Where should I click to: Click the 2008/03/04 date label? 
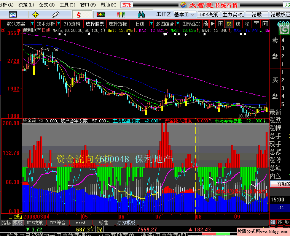point(37,217)
